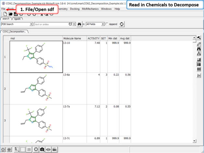The width and height of the screenshot is (204, 153).
Task: Switch to the ligedit tab
Action: (17, 19)
